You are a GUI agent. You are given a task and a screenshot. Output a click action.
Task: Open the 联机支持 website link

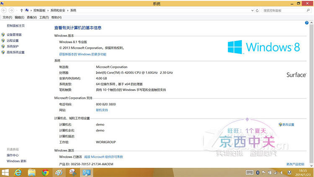click(102, 110)
